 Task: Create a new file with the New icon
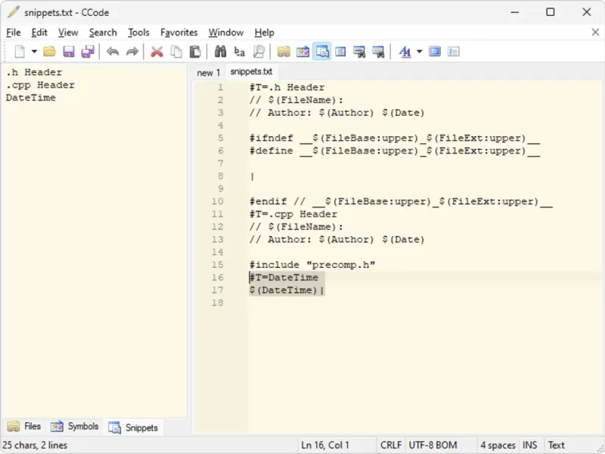(20, 51)
